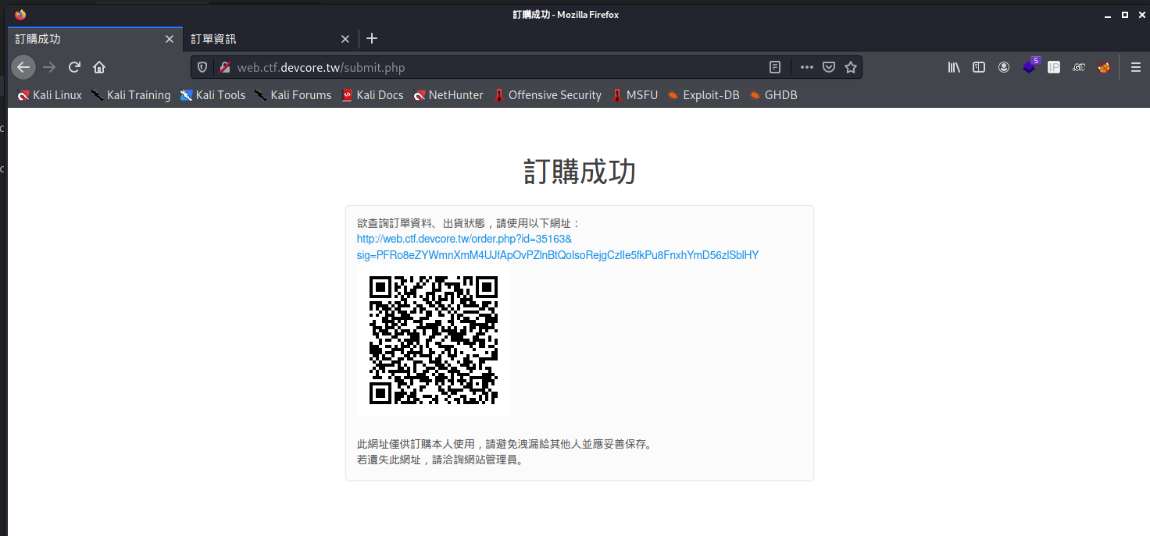Show site security info shield icon
Viewport: 1150px width, 536px height.
click(x=202, y=67)
